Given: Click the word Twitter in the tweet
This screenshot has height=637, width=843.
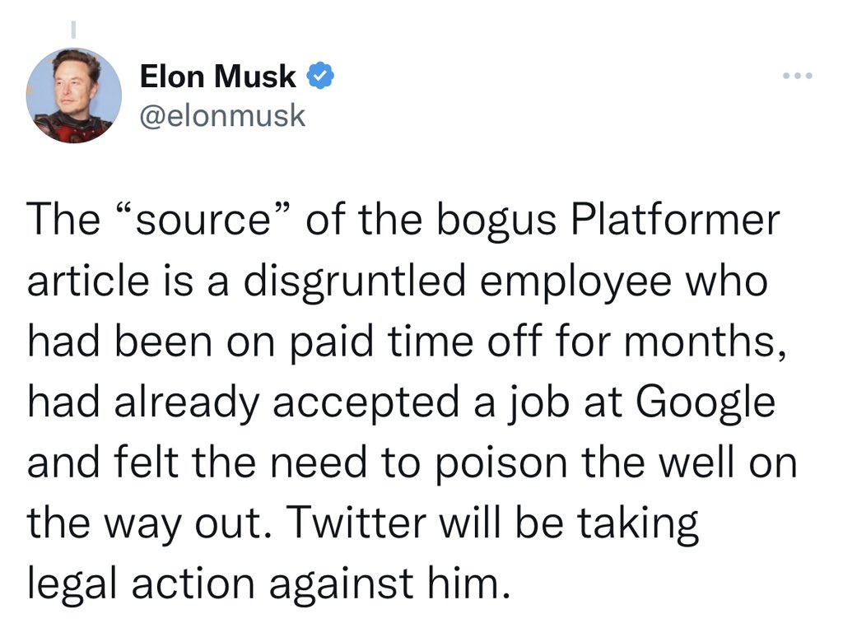Looking at the screenshot, I should [356, 523].
